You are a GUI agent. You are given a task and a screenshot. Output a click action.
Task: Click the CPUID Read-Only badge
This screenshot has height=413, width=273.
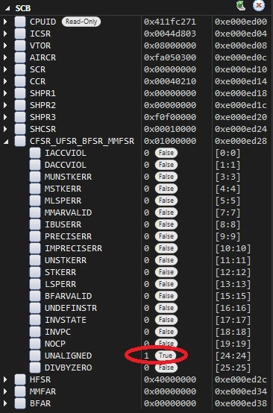(x=81, y=22)
